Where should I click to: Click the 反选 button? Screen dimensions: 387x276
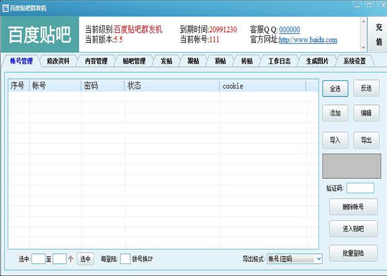click(x=366, y=88)
